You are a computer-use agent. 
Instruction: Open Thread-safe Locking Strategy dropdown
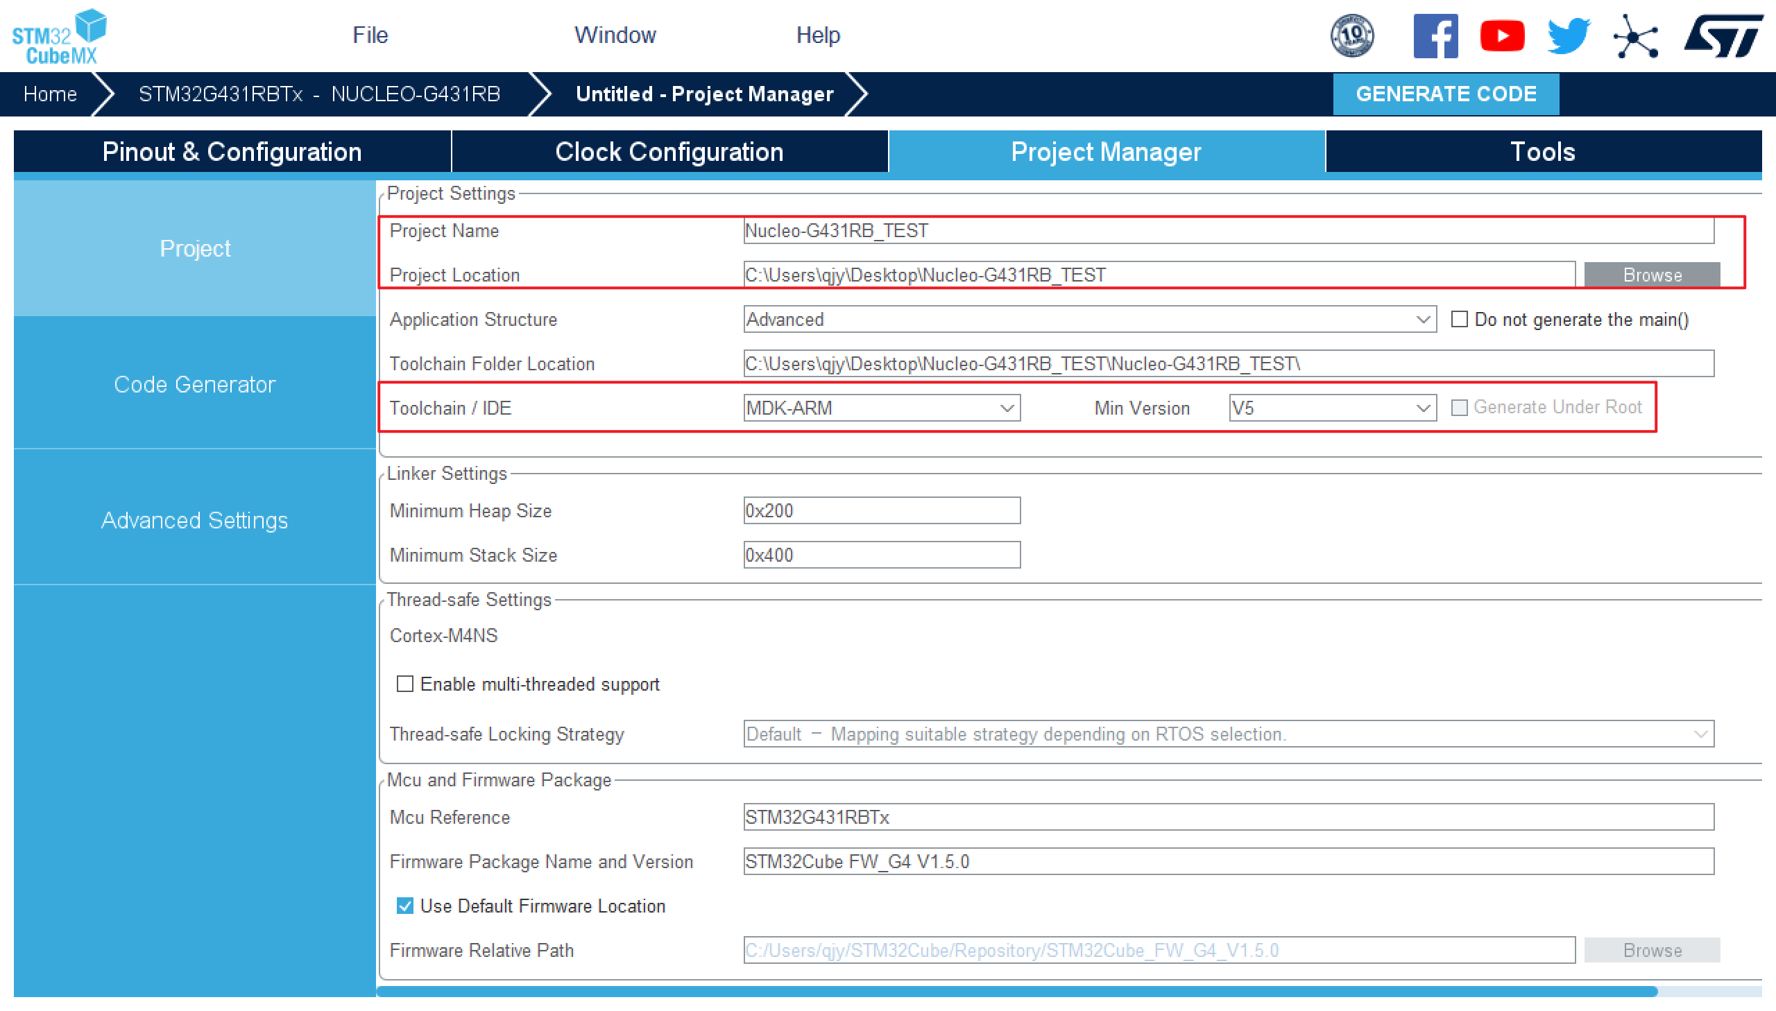[x=1228, y=734]
